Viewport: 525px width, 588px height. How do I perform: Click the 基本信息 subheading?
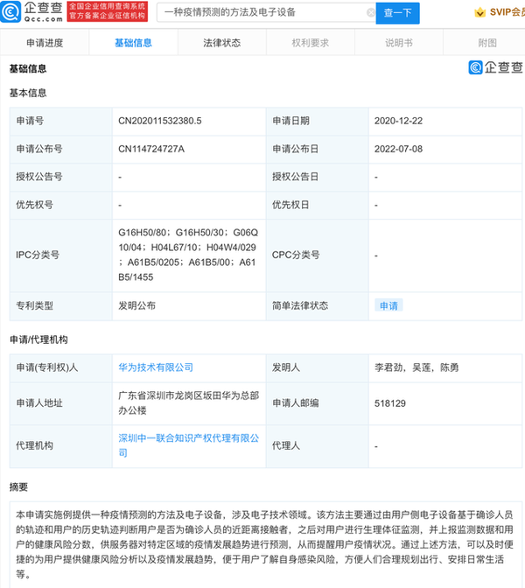coord(28,93)
